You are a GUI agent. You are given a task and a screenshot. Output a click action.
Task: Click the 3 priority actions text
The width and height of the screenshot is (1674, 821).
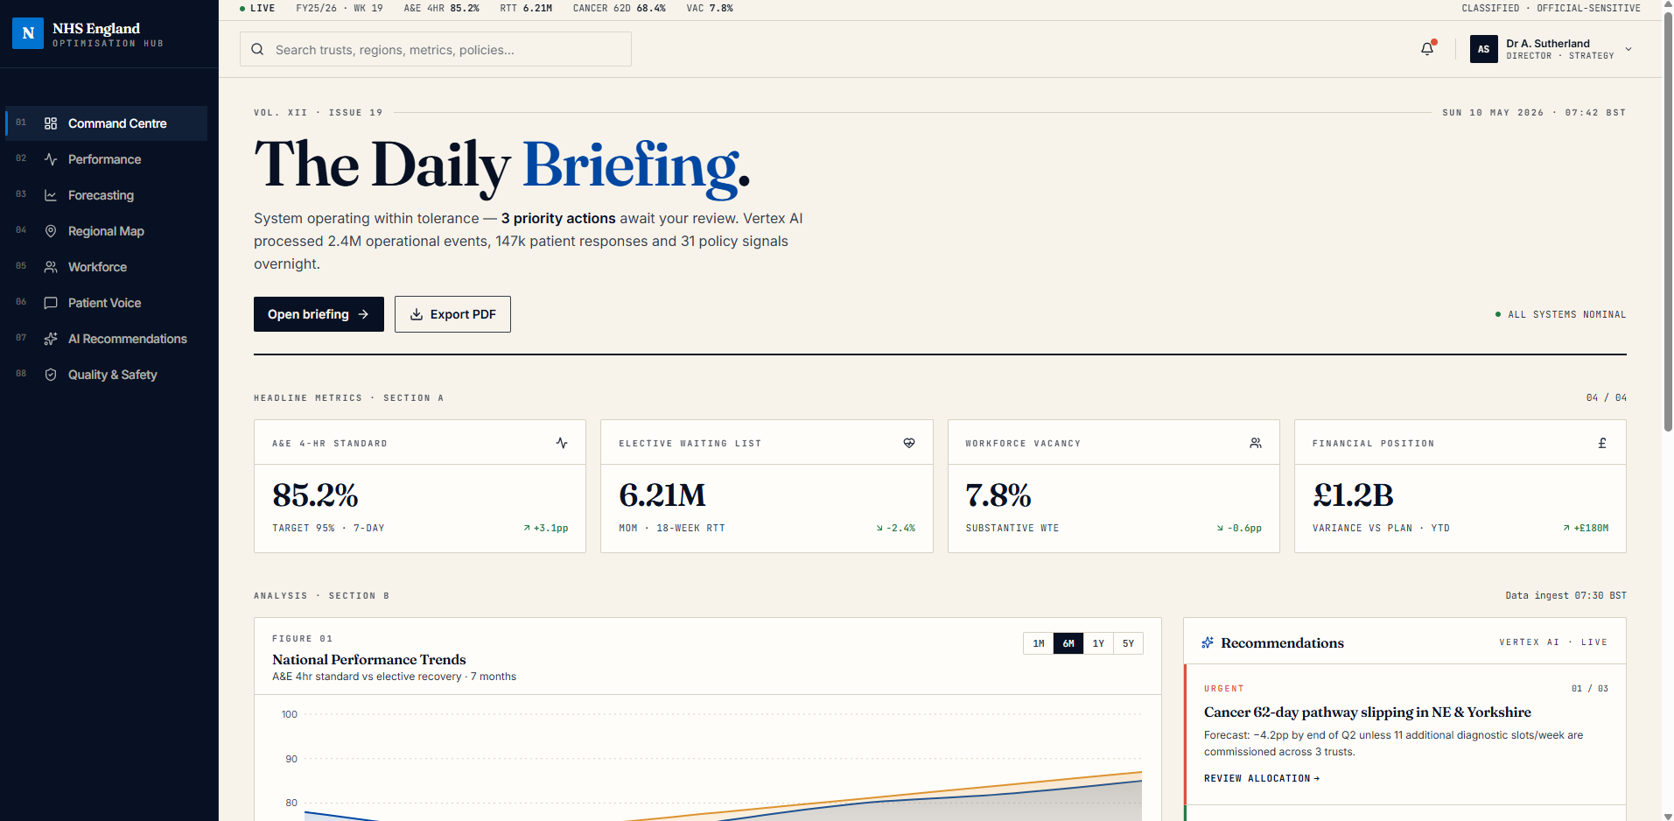tap(558, 218)
